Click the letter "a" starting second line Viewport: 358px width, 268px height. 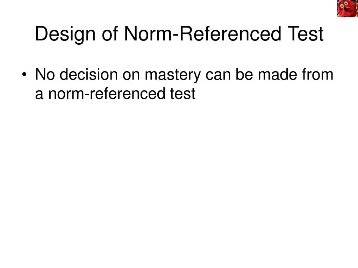(39, 95)
